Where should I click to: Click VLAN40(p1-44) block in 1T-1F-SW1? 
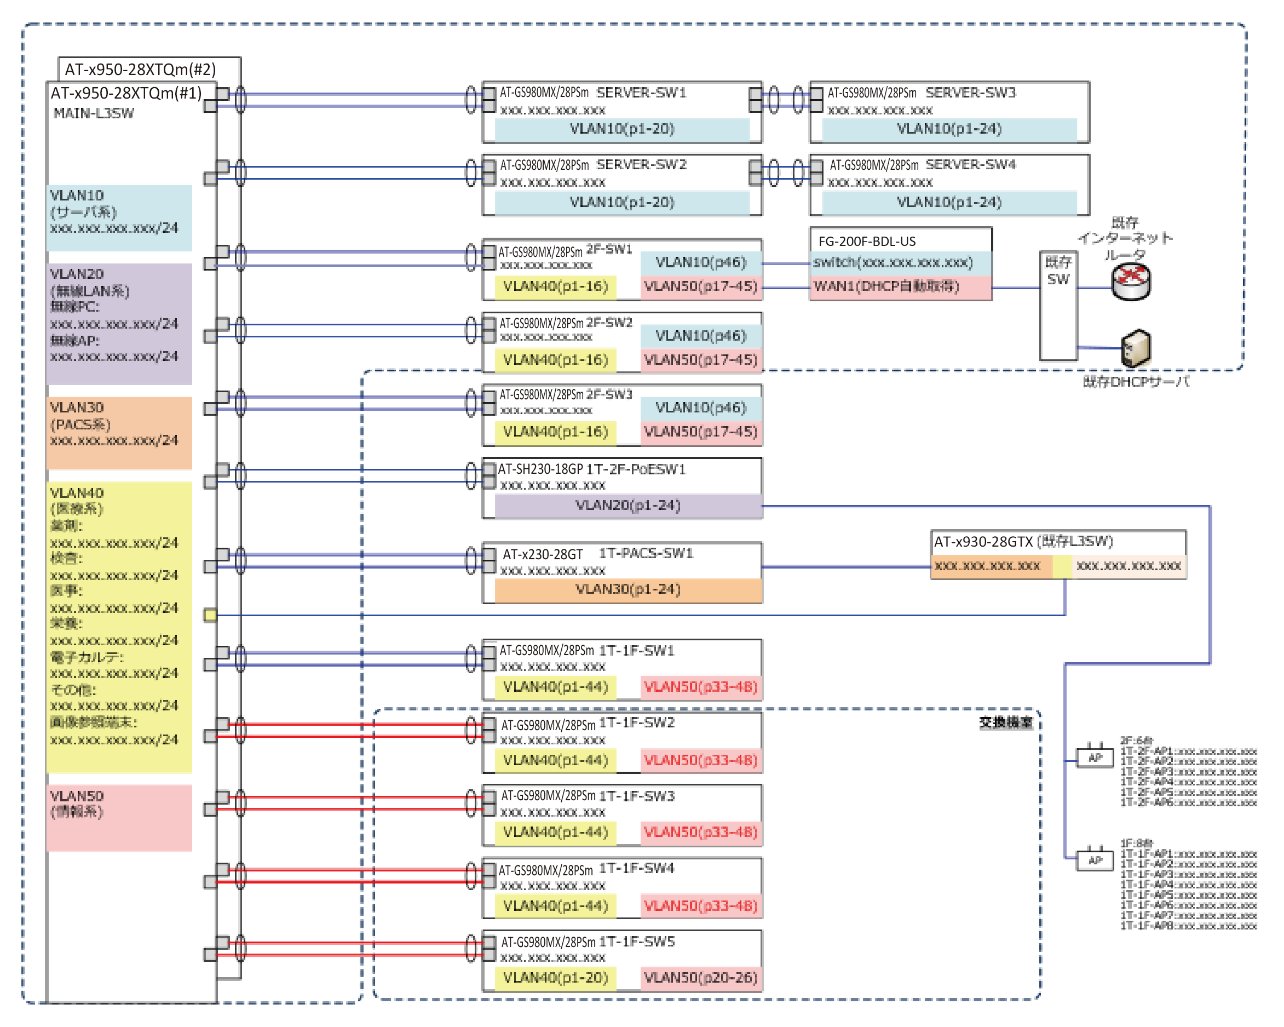point(556,687)
